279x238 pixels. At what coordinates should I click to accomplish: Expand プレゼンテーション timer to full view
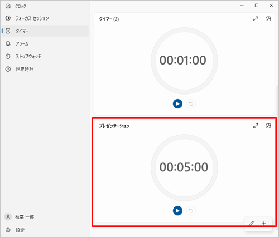coord(256,126)
